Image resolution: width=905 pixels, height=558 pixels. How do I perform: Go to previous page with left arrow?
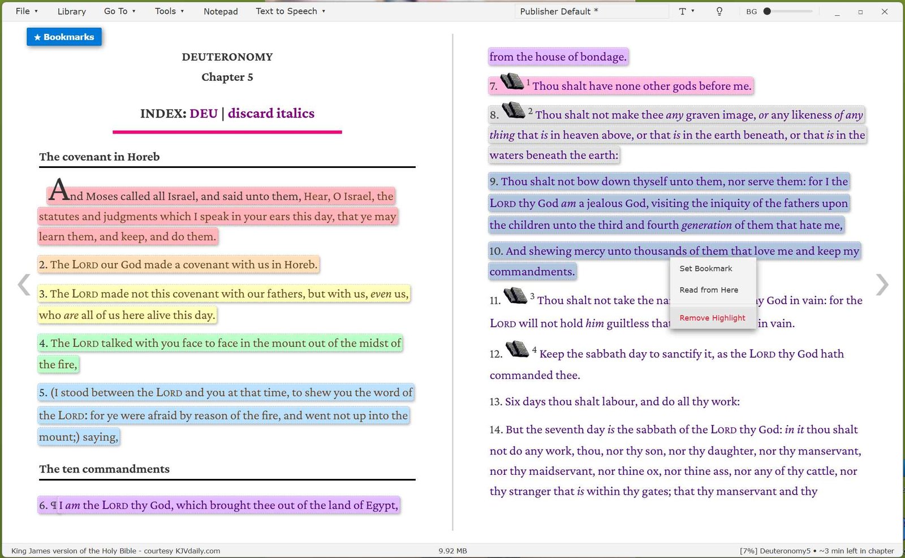coord(24,284)
